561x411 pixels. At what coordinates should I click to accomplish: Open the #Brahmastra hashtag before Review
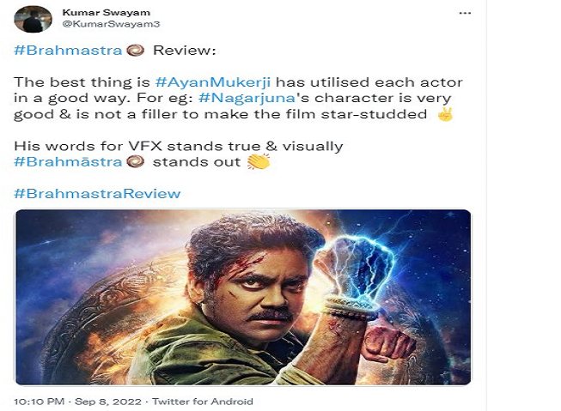tap(68, 50)
